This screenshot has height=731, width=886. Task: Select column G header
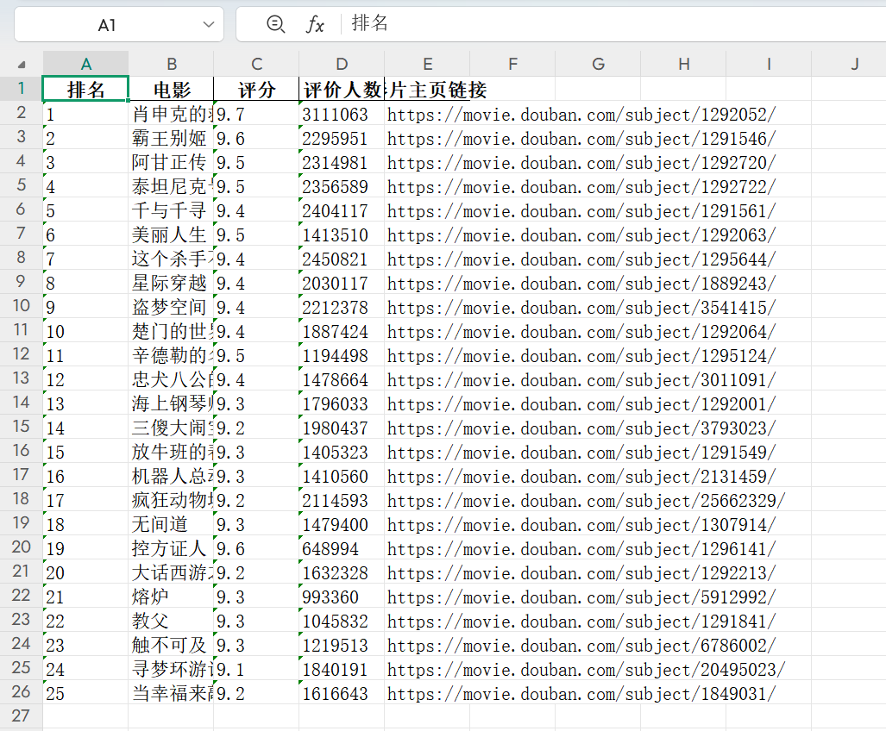point(598,64)
